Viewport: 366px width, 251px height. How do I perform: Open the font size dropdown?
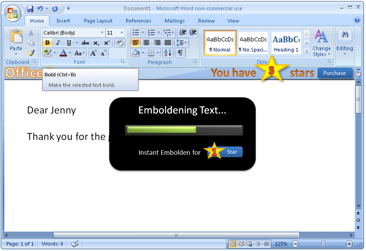tap(122, 33)
